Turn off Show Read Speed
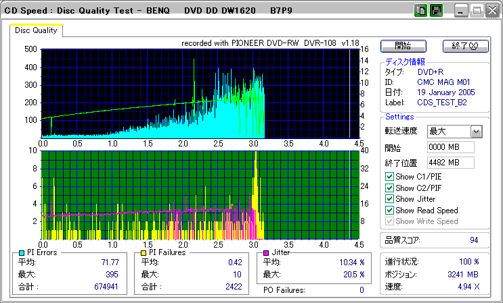This screenshot has width=503, height=303. tap(389, 211)
